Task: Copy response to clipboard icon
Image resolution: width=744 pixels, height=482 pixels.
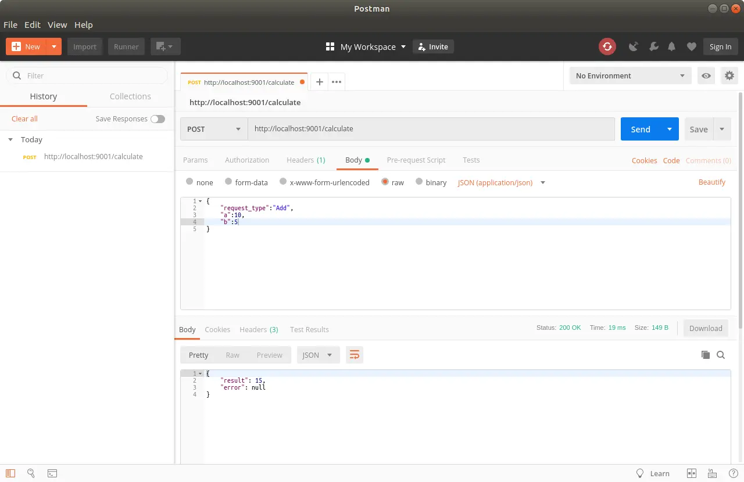Action: pyautogui.click(x=706, y=355)
